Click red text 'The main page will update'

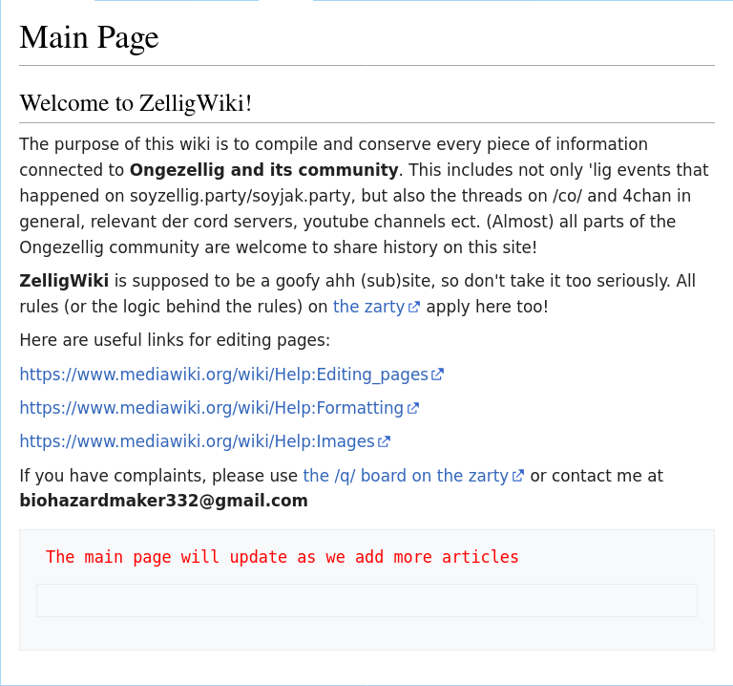[x=166, y=557]
